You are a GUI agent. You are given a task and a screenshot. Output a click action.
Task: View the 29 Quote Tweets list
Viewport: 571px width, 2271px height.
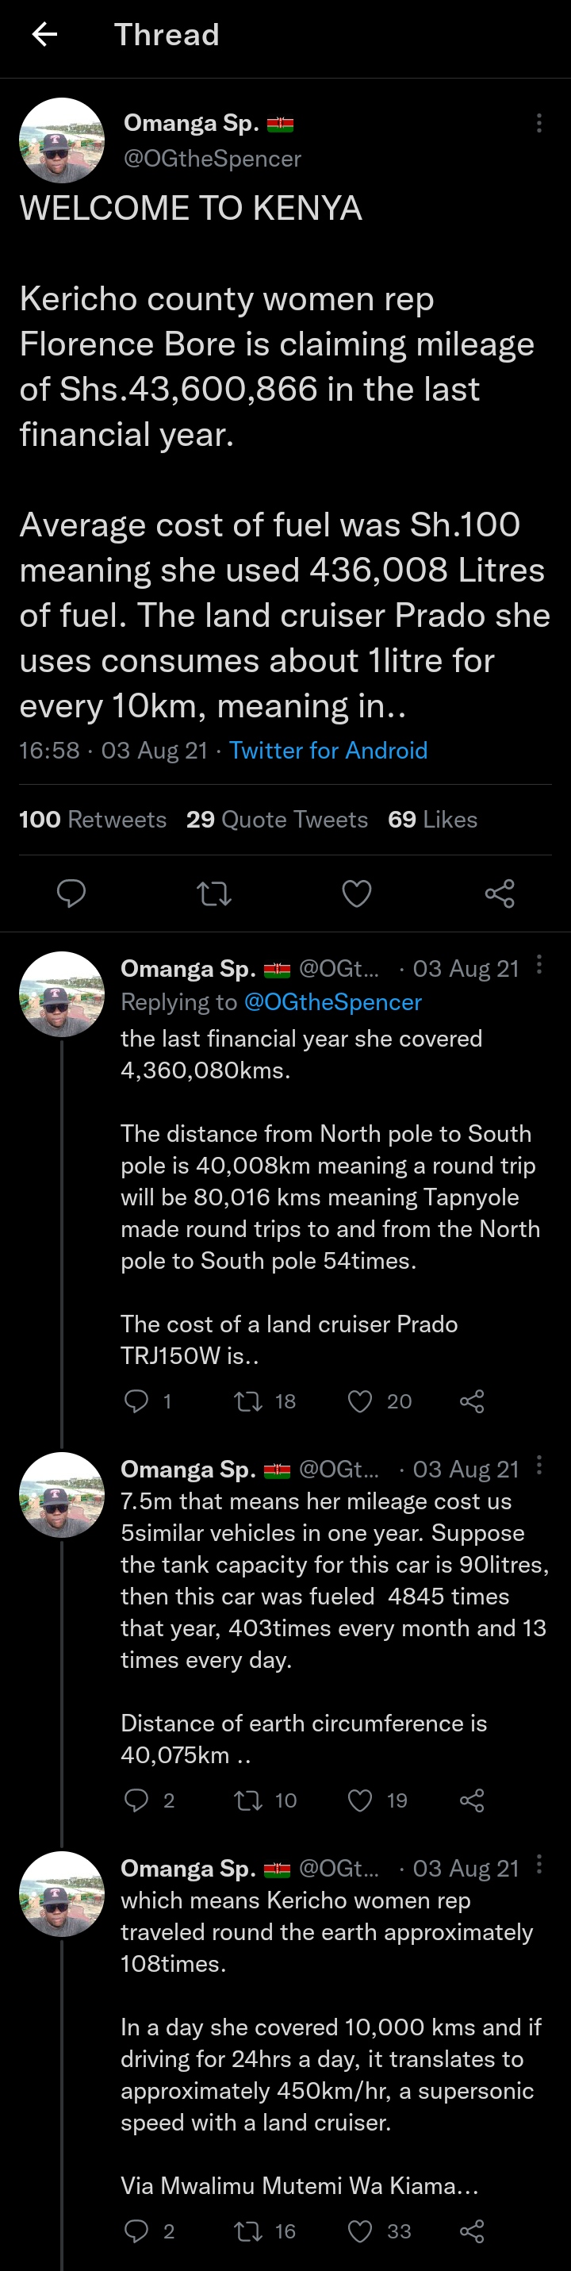click(x=277, y=819)
